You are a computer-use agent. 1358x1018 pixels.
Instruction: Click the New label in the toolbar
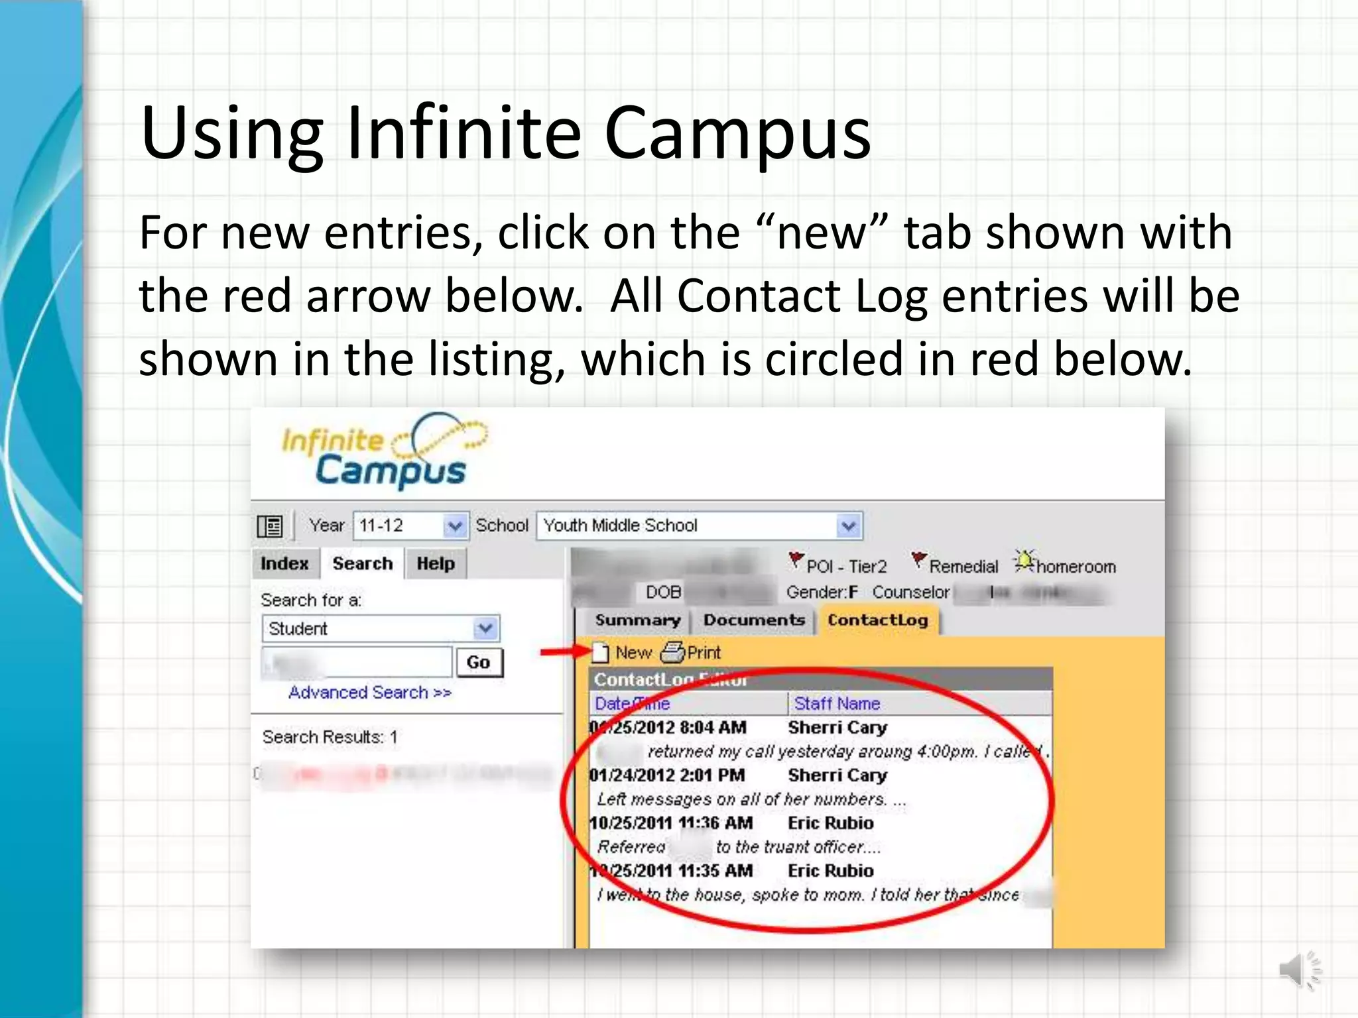[633, 653]
